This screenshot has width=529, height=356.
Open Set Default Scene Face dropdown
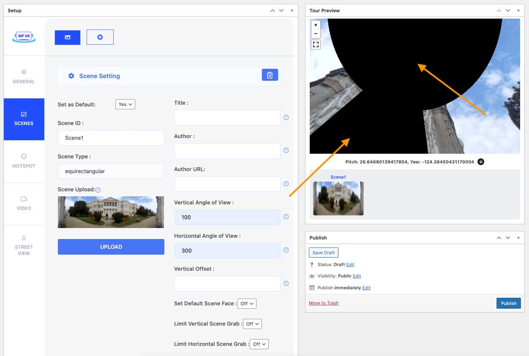(247, 304)
